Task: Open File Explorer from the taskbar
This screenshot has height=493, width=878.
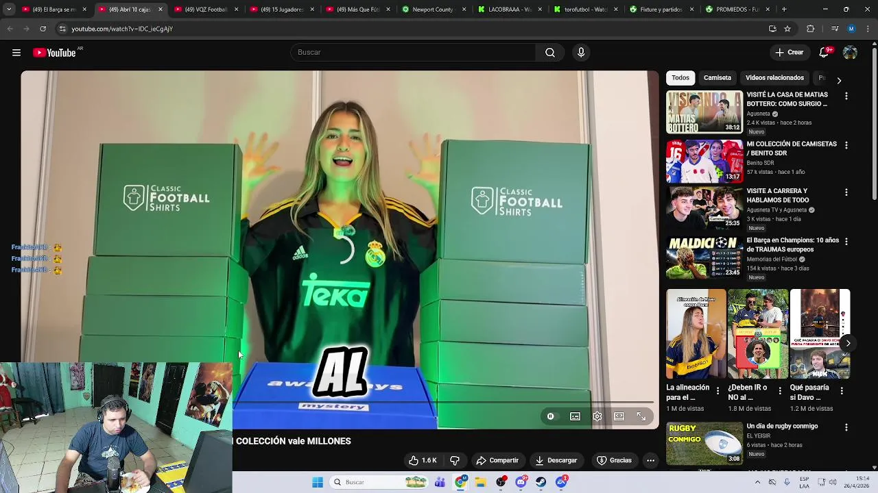Action: pyautogui.click(x=481, y=482)
